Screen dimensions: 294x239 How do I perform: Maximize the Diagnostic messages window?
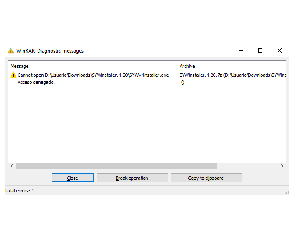pyautogui.click(x=260, y=50)
